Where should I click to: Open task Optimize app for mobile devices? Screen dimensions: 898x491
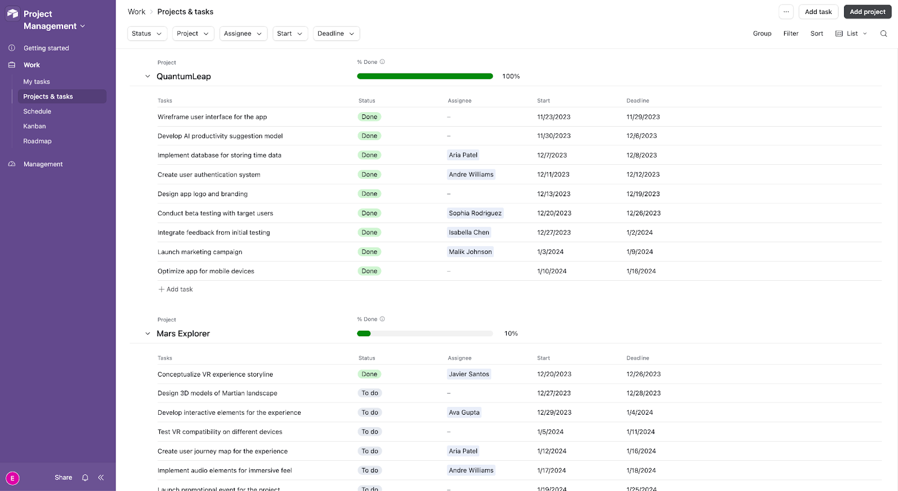point(206,271)
